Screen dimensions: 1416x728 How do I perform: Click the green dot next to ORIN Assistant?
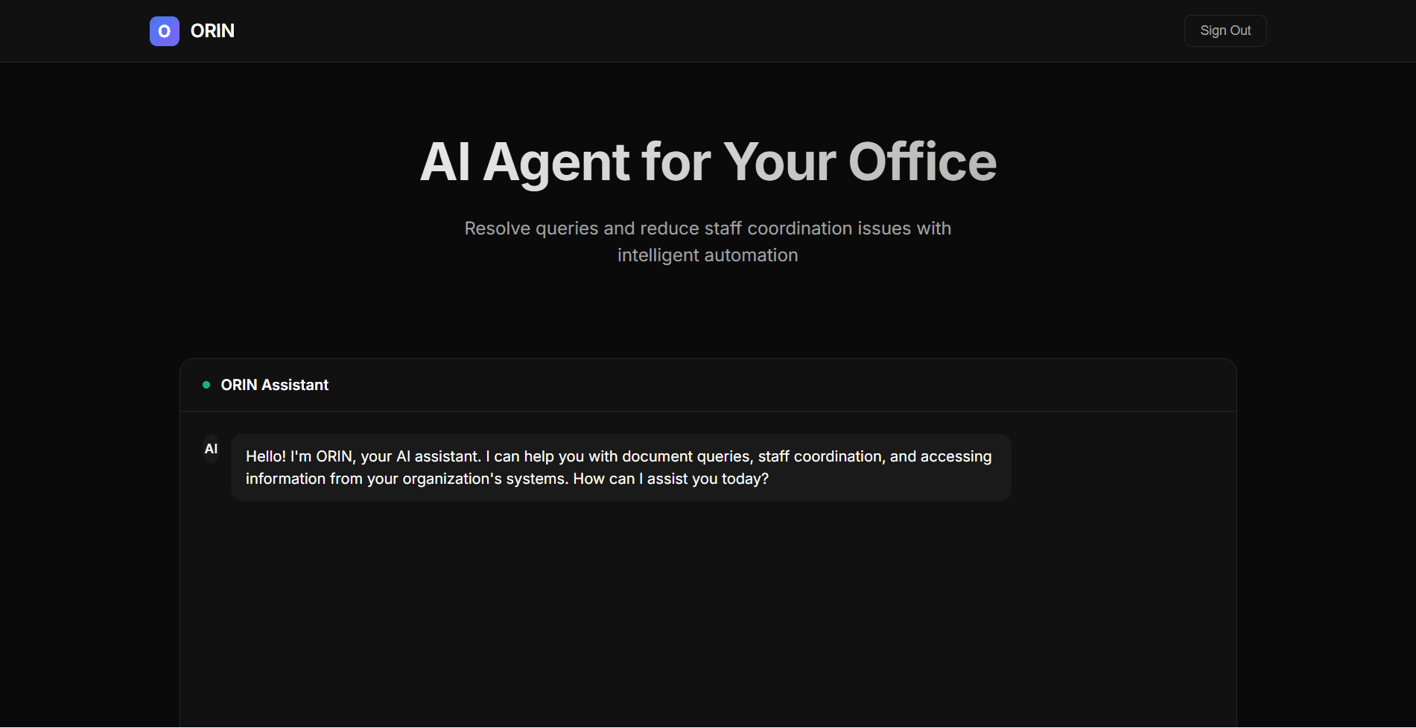pos(206,384)
